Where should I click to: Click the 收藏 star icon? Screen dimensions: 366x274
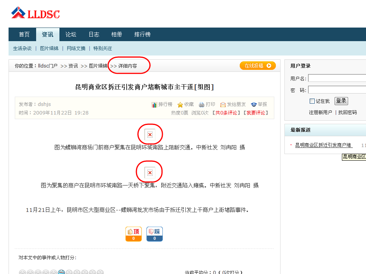(x=180, y=105)
